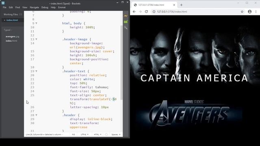Collapse the .header rule at line 28
This screenshot has width=260, height=146.
tap(36, 115)
